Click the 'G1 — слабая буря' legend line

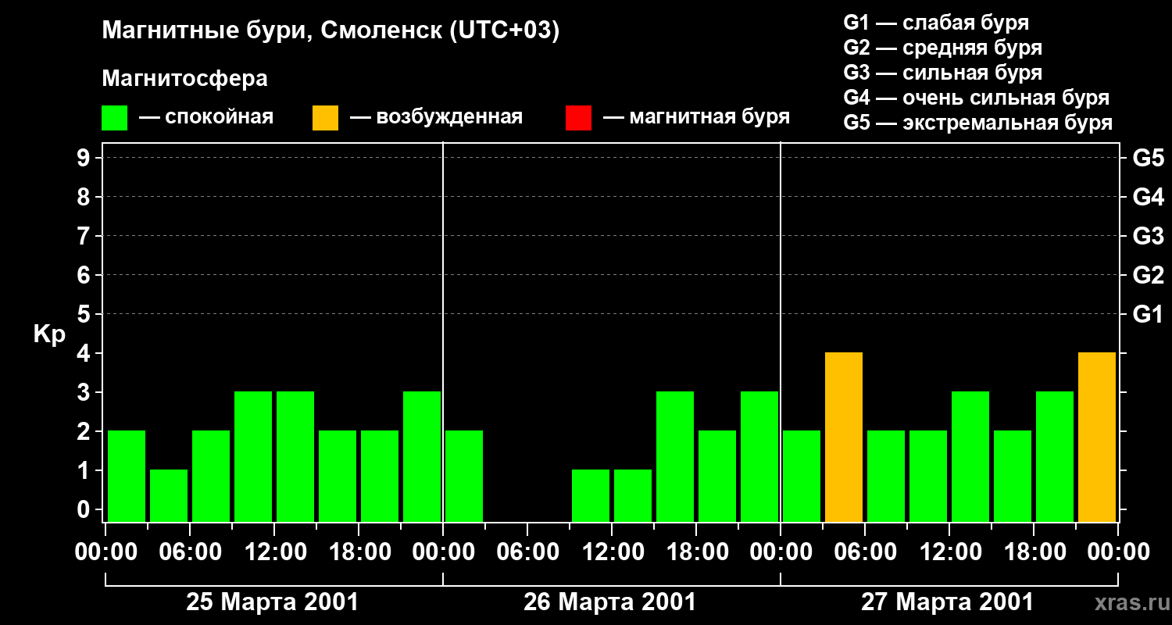click(936, 23)
